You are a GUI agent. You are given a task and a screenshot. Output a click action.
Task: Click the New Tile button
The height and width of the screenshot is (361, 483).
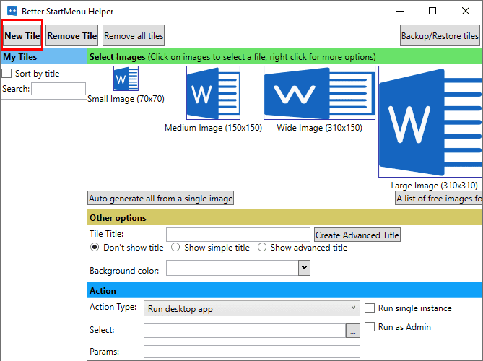[x=22, y=36]
